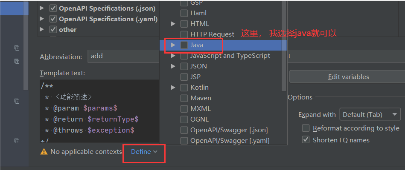405x170 pixels.
Task: Open the Expand with dropdown
Action: pos(370,115)
